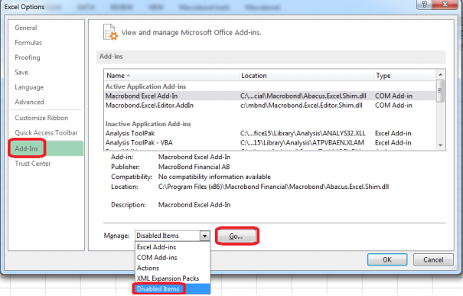Click the Location column header
The width and height of the screenshot is (463, 296).
(306, 76)
